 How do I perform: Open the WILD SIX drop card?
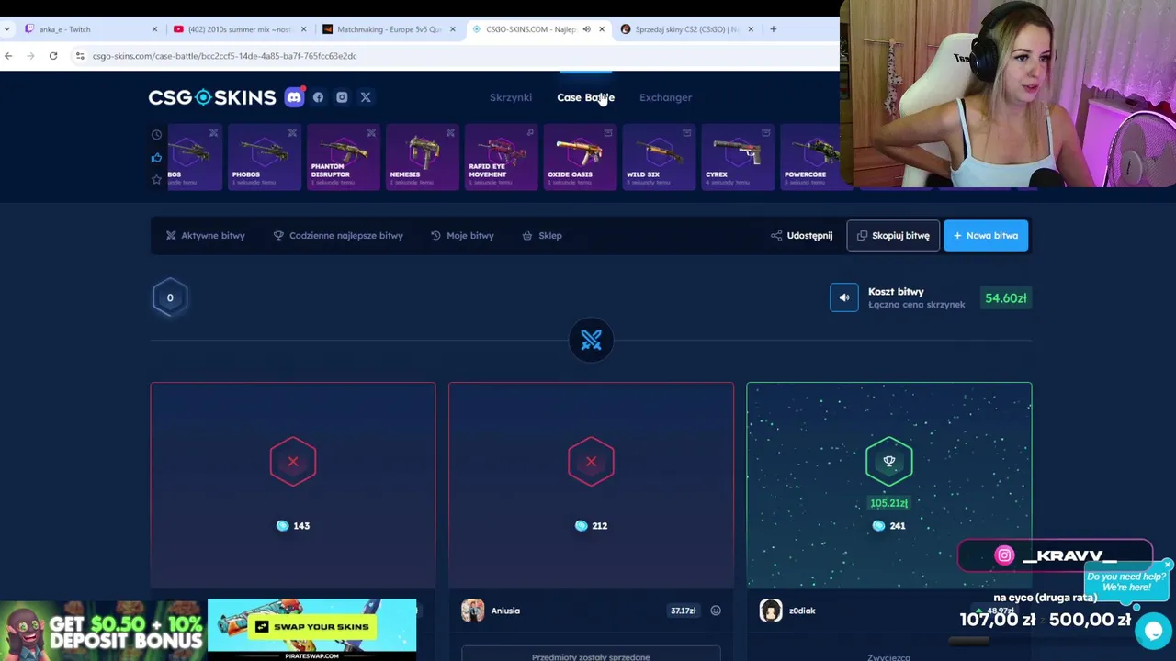click(660, 158)
